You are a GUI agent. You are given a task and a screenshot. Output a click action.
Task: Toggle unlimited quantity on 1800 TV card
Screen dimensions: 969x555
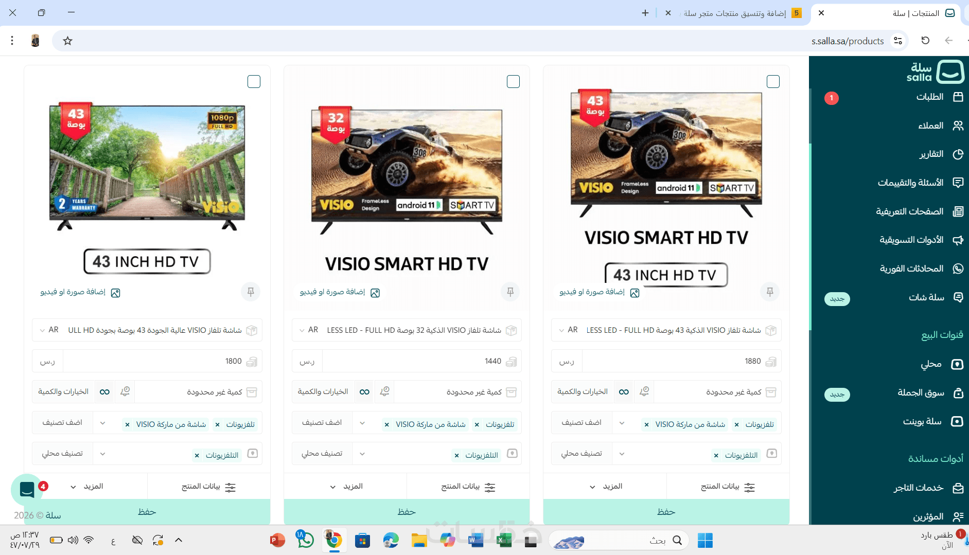point(104,392)
